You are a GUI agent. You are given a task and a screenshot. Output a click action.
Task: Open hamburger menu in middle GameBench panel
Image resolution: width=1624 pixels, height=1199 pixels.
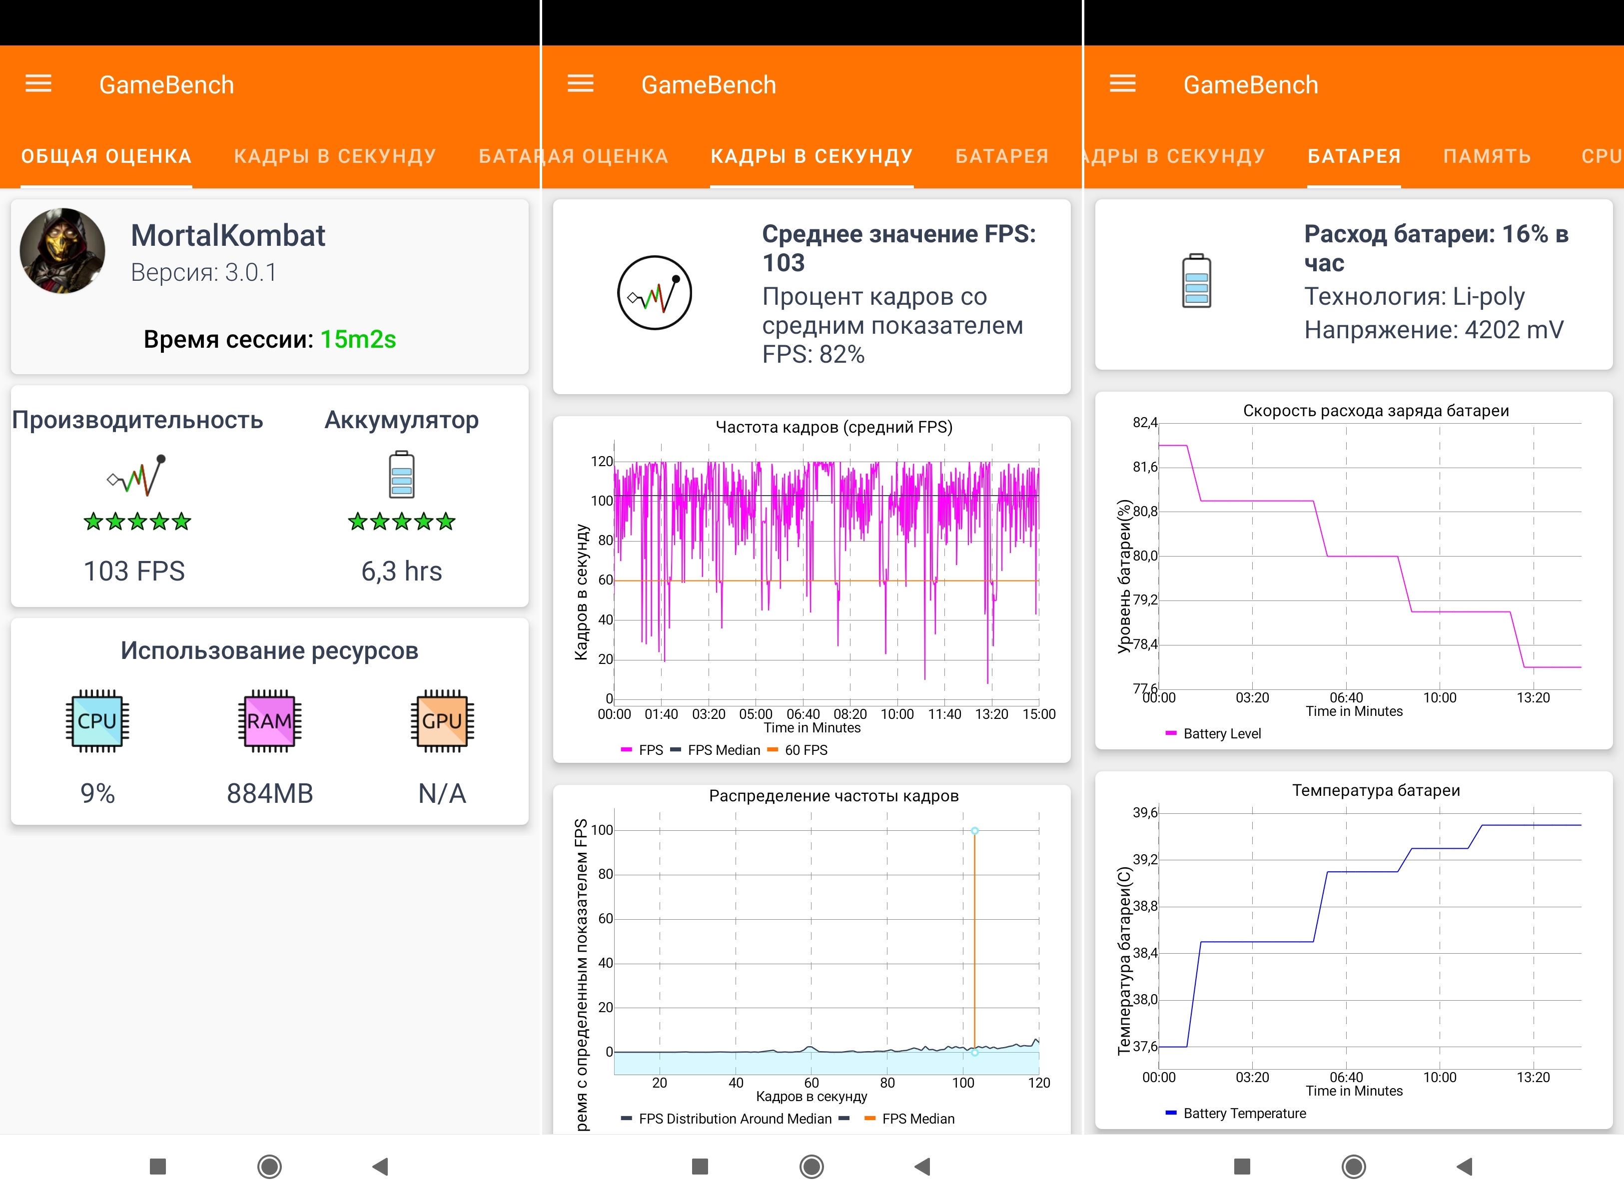click(x=580, y=84)
